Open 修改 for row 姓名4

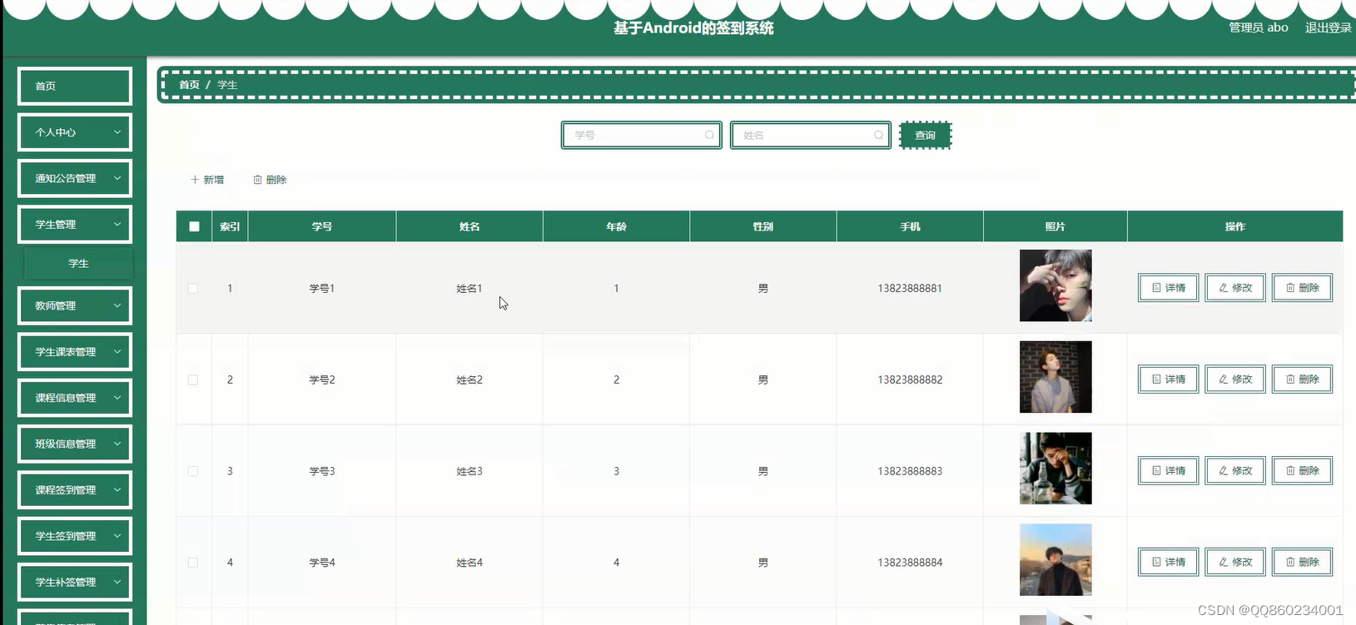coord(1235,563)
